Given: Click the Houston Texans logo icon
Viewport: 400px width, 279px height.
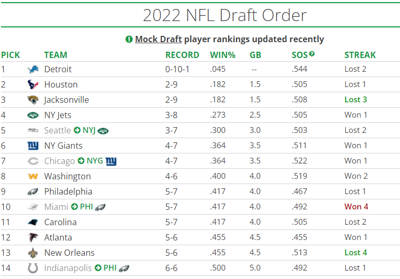Looking at the screenshot, I should 33,85.
